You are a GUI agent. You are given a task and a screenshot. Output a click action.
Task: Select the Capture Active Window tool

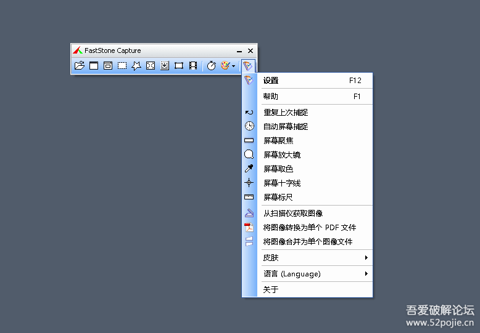94,66
